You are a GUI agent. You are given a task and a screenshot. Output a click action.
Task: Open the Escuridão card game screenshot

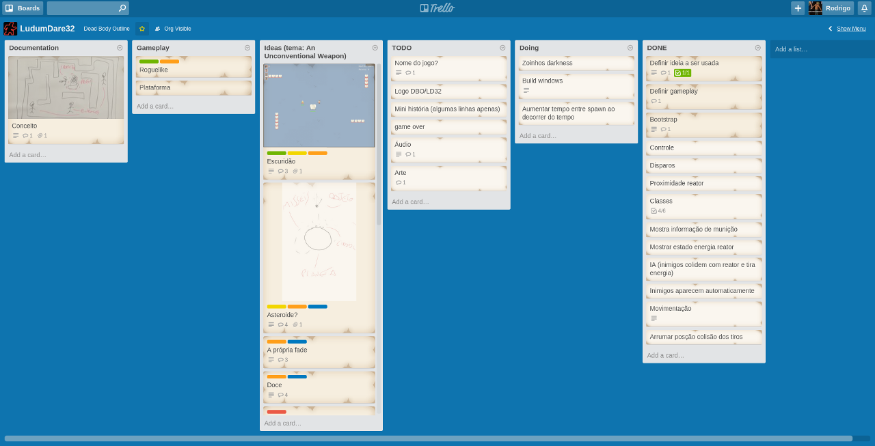[319, 106]
